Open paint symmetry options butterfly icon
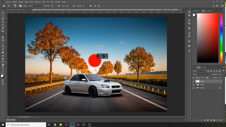 [99, 6]
